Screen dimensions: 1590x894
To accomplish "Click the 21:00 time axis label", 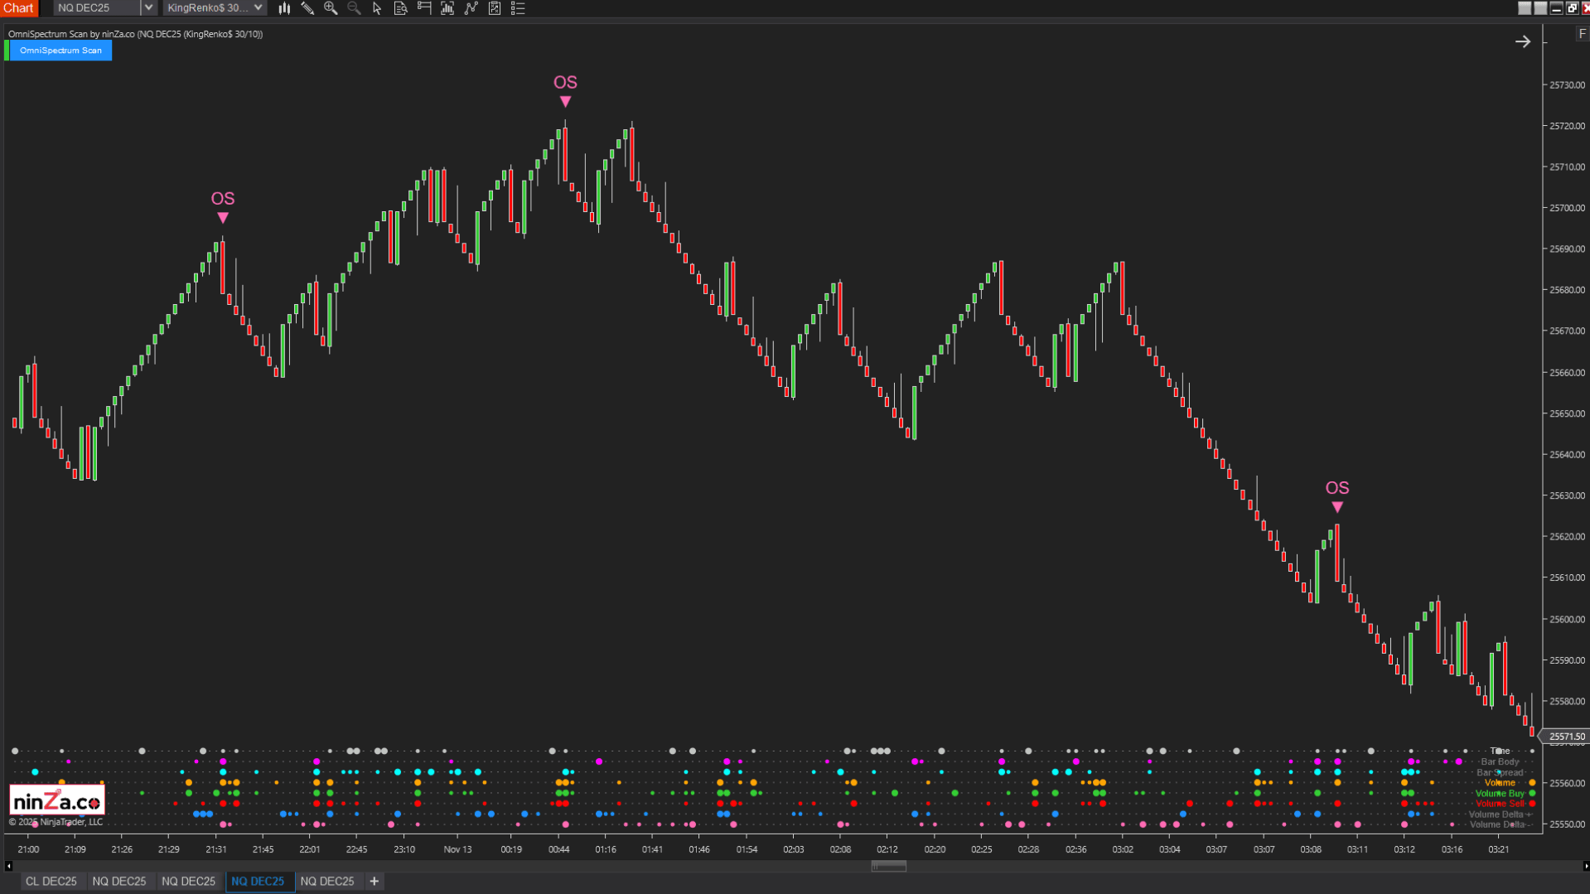I will click(28, 849).
